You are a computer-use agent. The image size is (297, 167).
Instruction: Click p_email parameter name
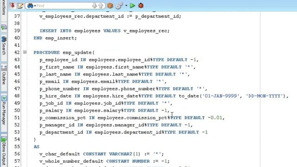point(50,82)
